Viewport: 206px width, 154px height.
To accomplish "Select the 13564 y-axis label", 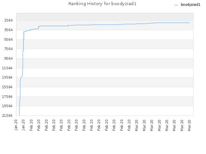I will [x=7, y=77].
